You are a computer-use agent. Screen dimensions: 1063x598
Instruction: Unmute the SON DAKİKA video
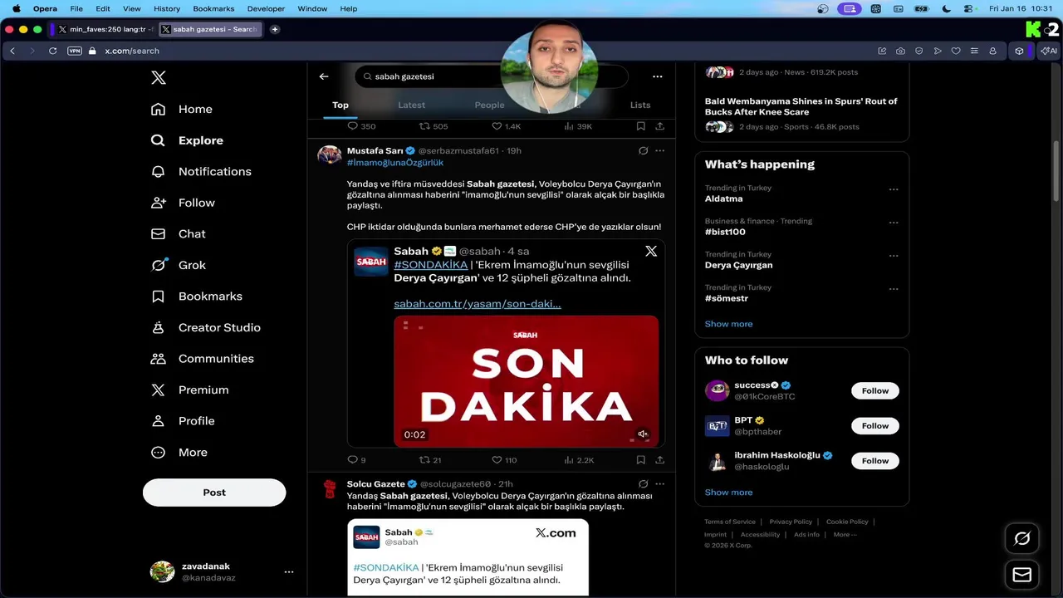point(642,434)
